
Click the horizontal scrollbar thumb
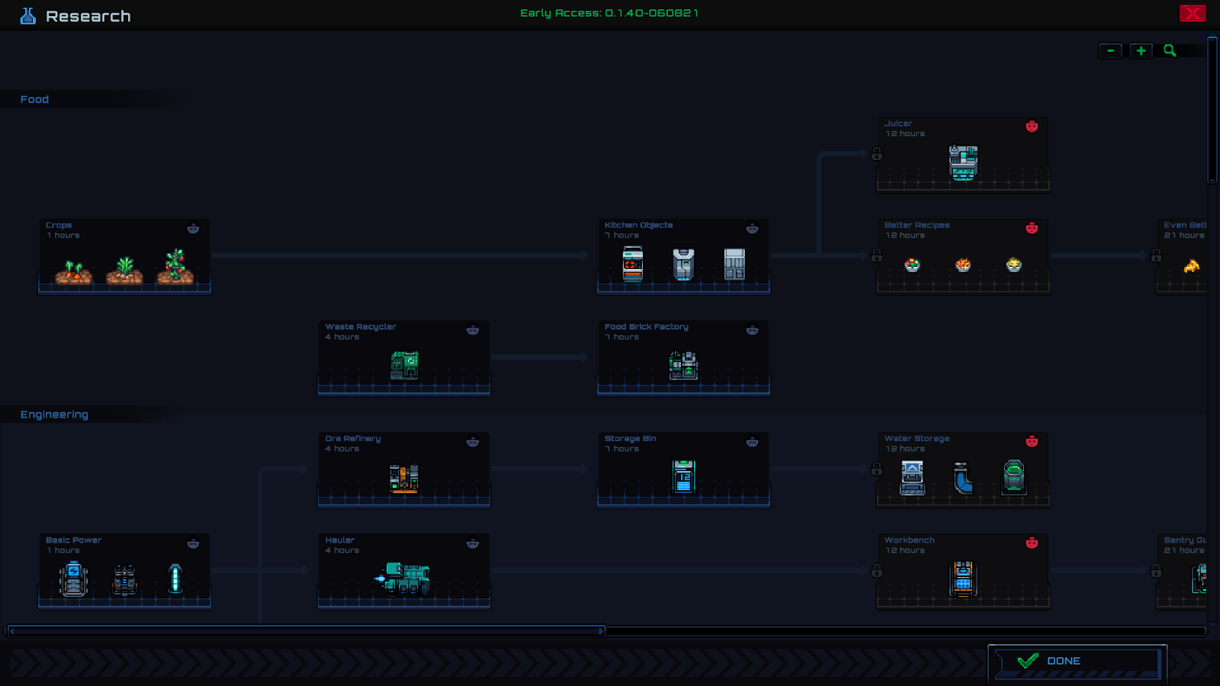(307, 631)
